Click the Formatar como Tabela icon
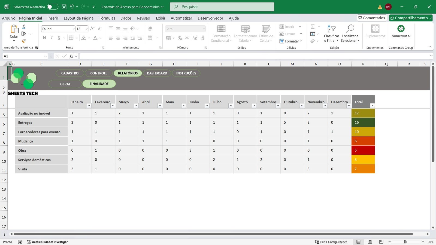 [246, 29]
